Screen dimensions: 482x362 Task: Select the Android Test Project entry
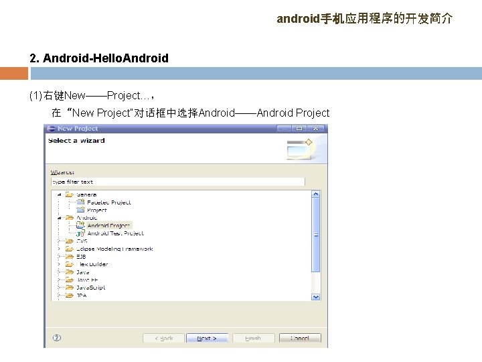point(116,233)
